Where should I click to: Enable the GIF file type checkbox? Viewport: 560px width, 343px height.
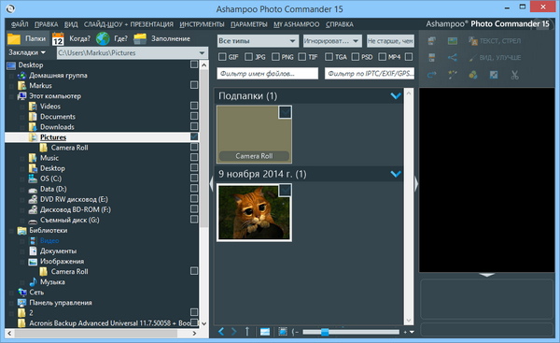point(222,57)
